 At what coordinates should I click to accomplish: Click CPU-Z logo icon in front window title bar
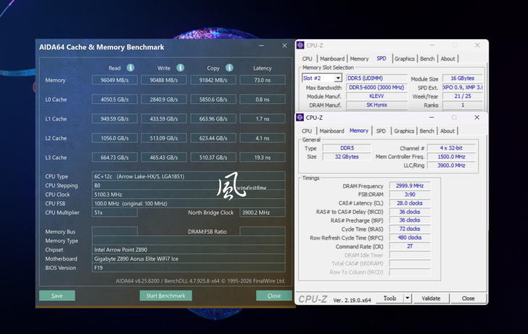(x=301, y=117)
